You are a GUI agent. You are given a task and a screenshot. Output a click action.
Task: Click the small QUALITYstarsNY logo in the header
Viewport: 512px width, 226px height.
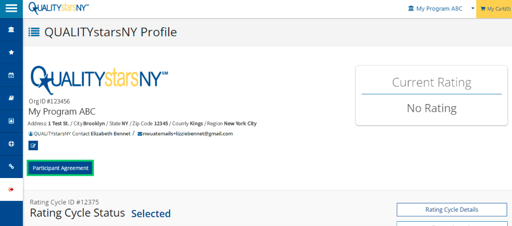tap(59, 8)
